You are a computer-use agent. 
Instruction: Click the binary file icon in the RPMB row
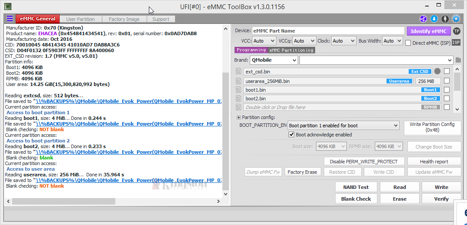click(238, 107)
